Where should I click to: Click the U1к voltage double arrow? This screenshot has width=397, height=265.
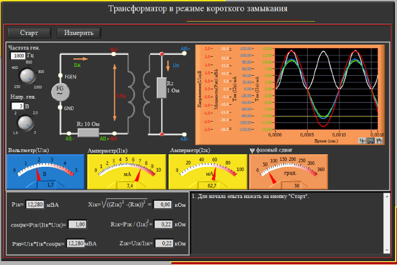pyautogui.click(x=115, y=93)
